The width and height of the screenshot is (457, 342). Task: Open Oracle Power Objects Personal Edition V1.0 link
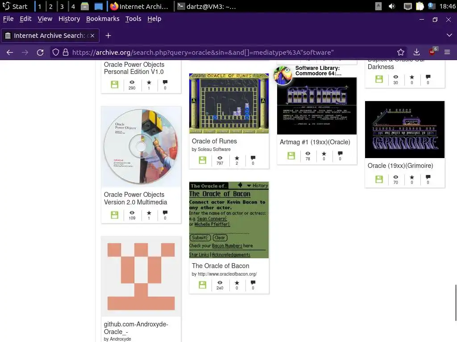click(x=134, y=68)
